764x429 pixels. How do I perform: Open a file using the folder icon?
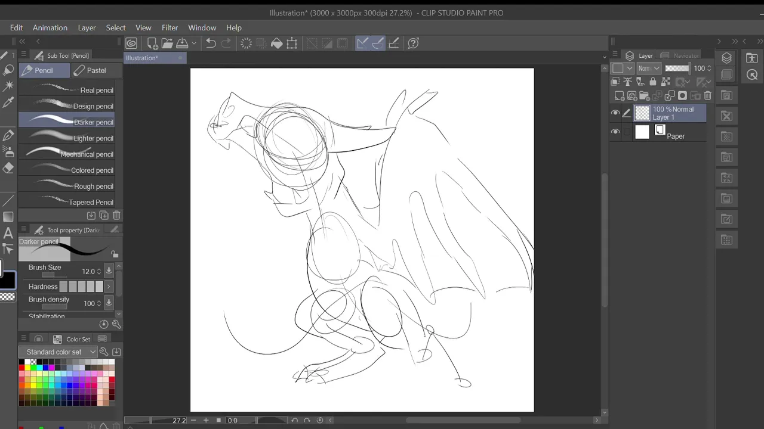[x=167, y=43]
